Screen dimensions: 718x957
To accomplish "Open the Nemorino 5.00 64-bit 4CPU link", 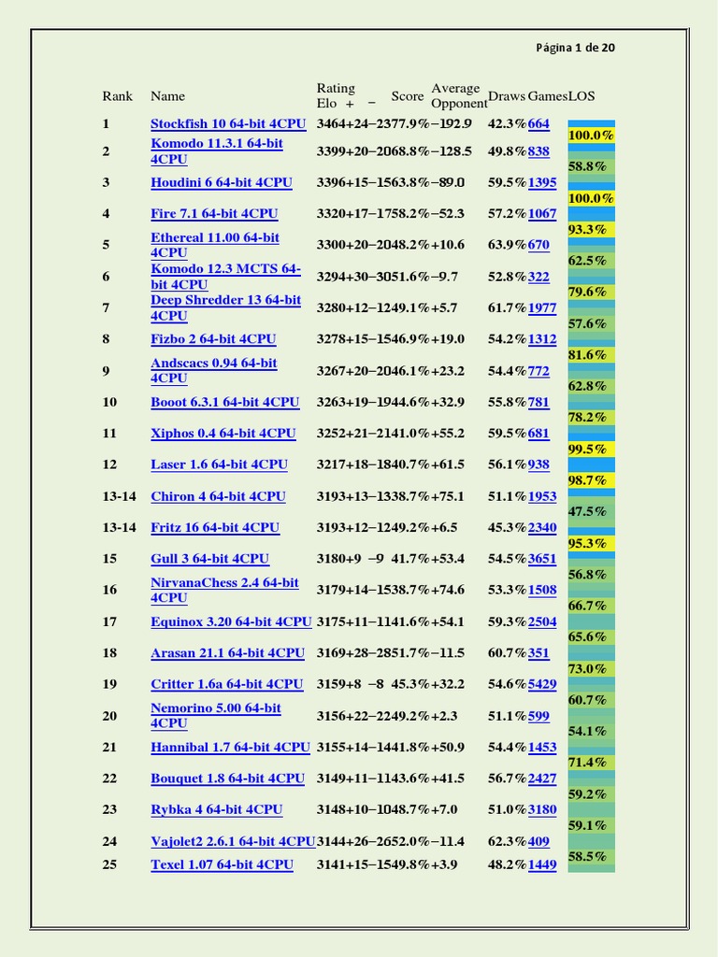I will [x=216, y=715].
